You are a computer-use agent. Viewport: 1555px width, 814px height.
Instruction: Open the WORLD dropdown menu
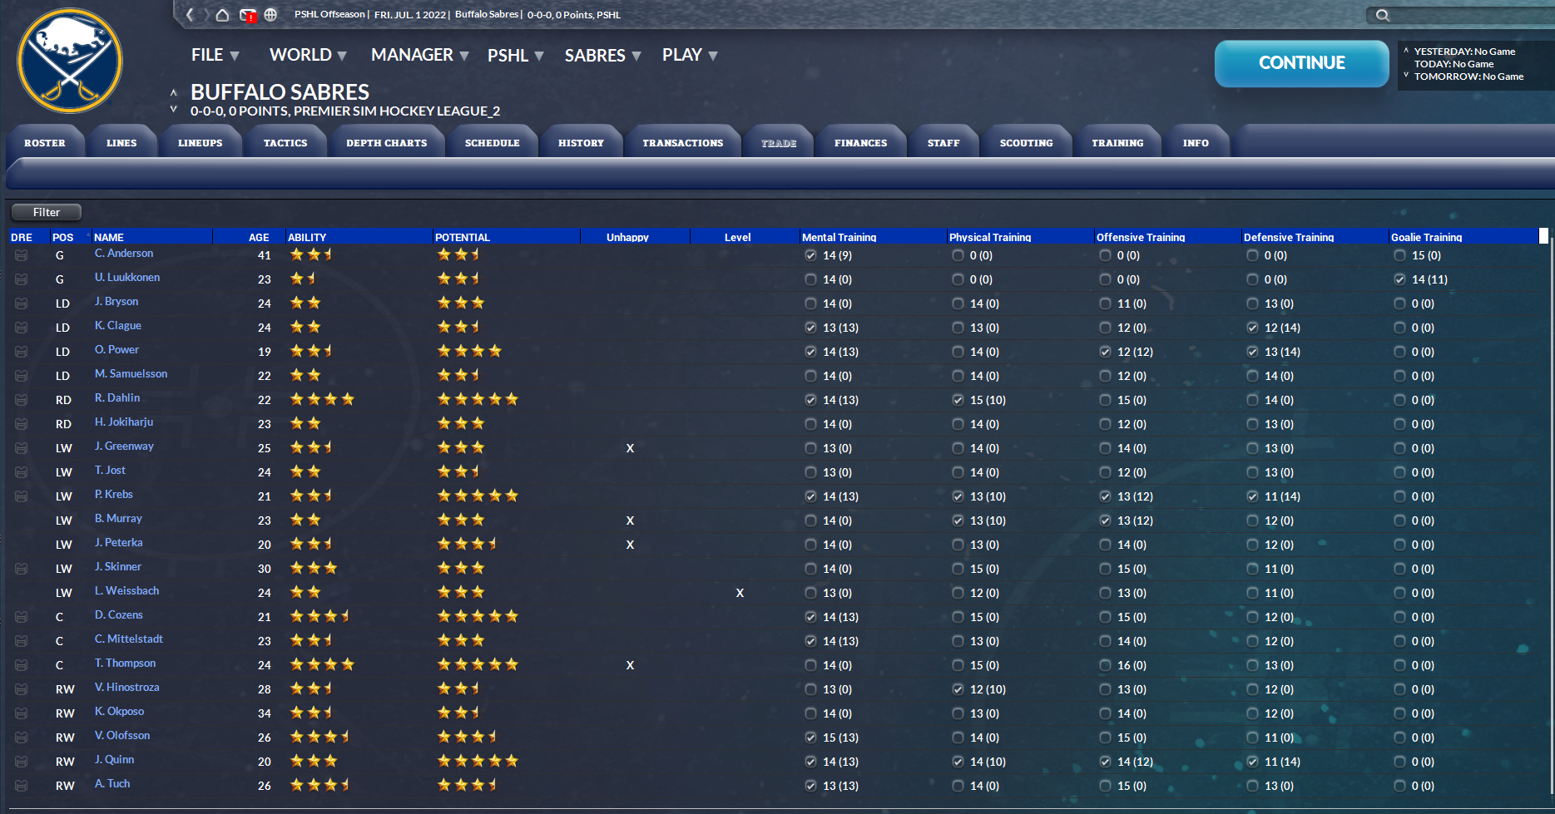(x=308, y=55)
